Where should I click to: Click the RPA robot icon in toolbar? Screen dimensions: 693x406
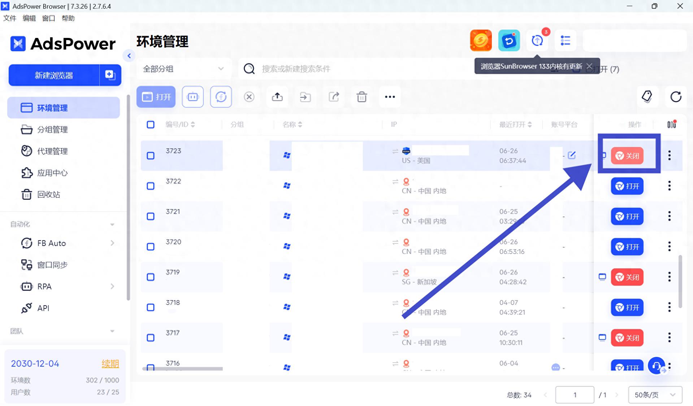(x=193, y=97)
